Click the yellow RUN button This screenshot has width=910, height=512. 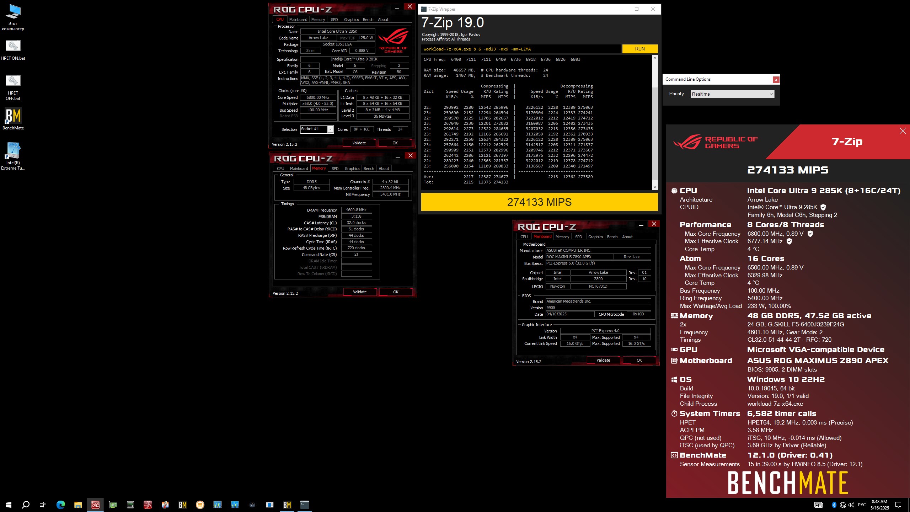[640, 49]
